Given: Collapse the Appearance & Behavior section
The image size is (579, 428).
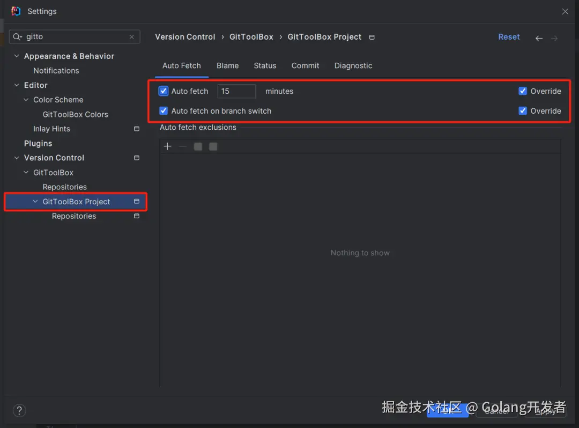Looking at the screenshot, I should pos(17,56).
